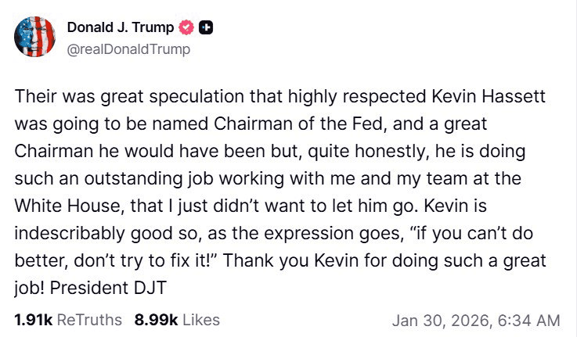The height and width of the screenshot is (337, 577).
Task: Open the Jan 30, 2026 timestamp
Action: coord(443,321)
